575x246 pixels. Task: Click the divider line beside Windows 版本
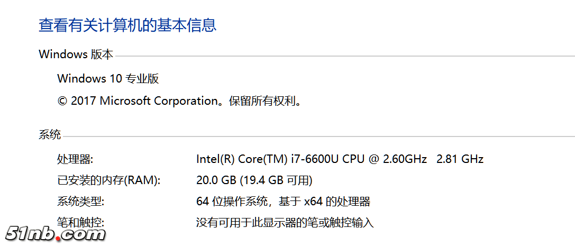[x=344, y=56]
